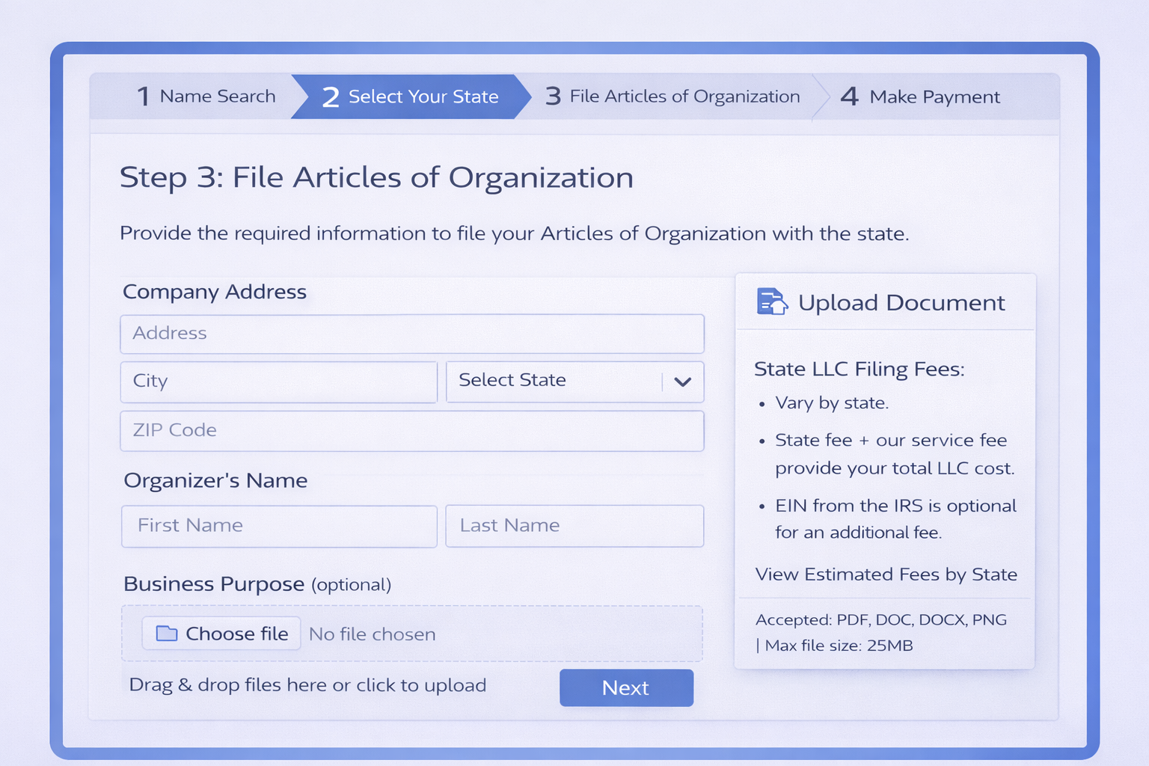Screen dimensions: 1149x766
Task: Click the step 3 number indicator
Action: point(554,96)
